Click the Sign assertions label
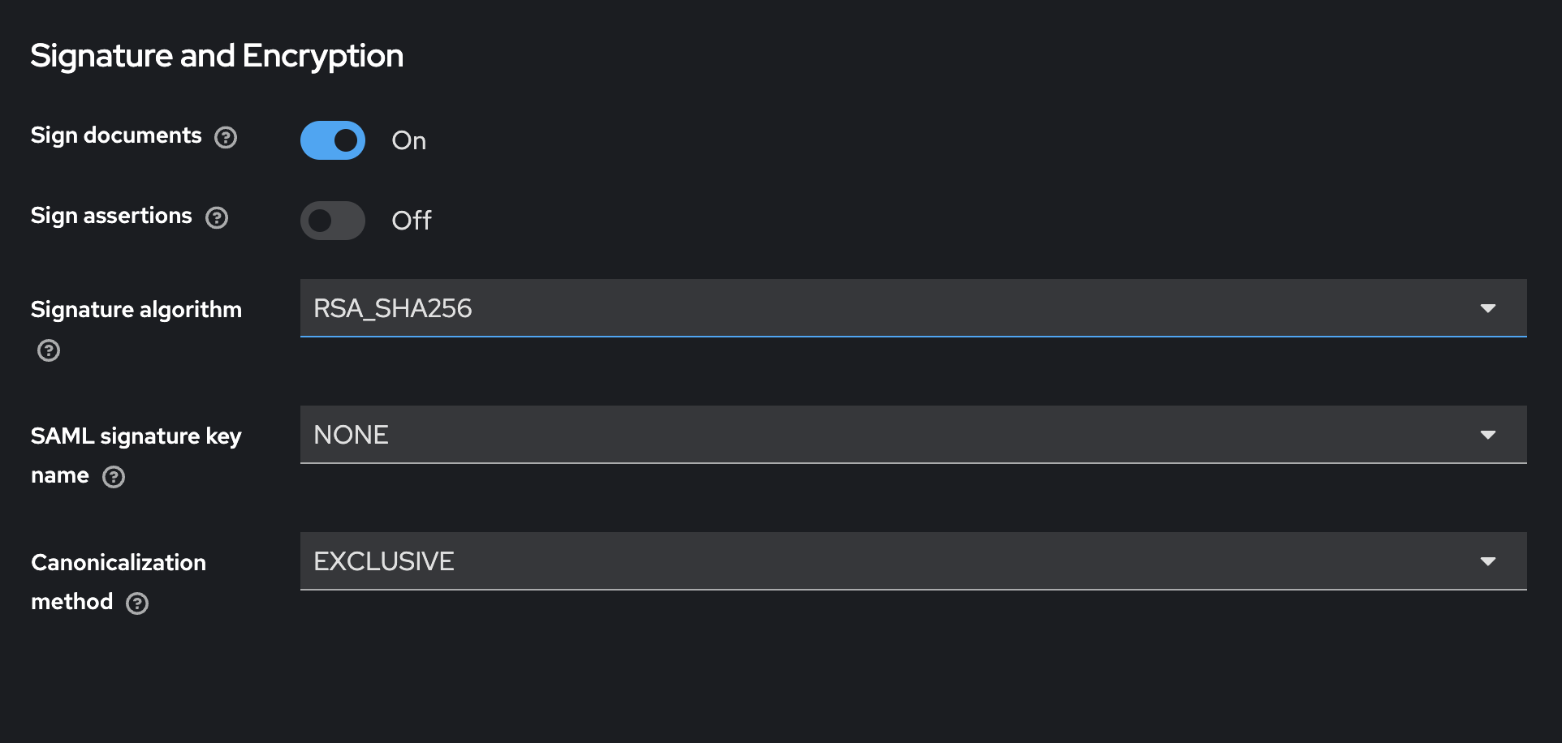The image size is (1562, 743). click(x=111, y=216)
